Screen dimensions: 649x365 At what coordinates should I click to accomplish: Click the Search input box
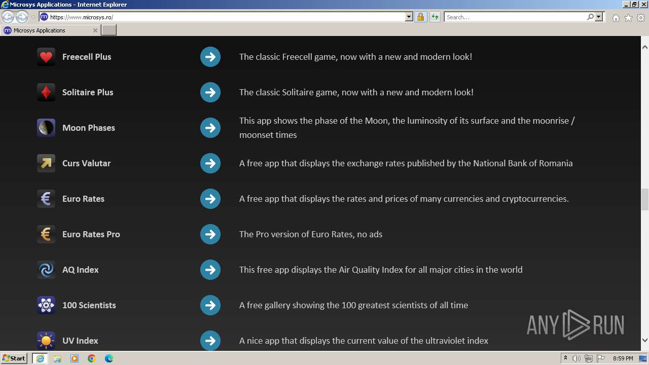(x=515, y=17)
